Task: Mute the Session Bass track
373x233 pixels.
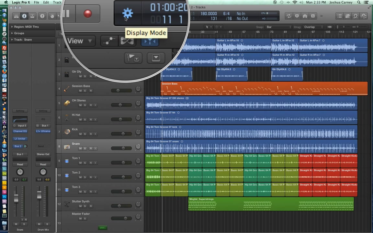Action: point(80,91)
